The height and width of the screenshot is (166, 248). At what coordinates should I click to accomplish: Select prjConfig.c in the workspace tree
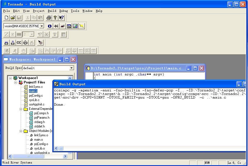click(x=36, y=96)
